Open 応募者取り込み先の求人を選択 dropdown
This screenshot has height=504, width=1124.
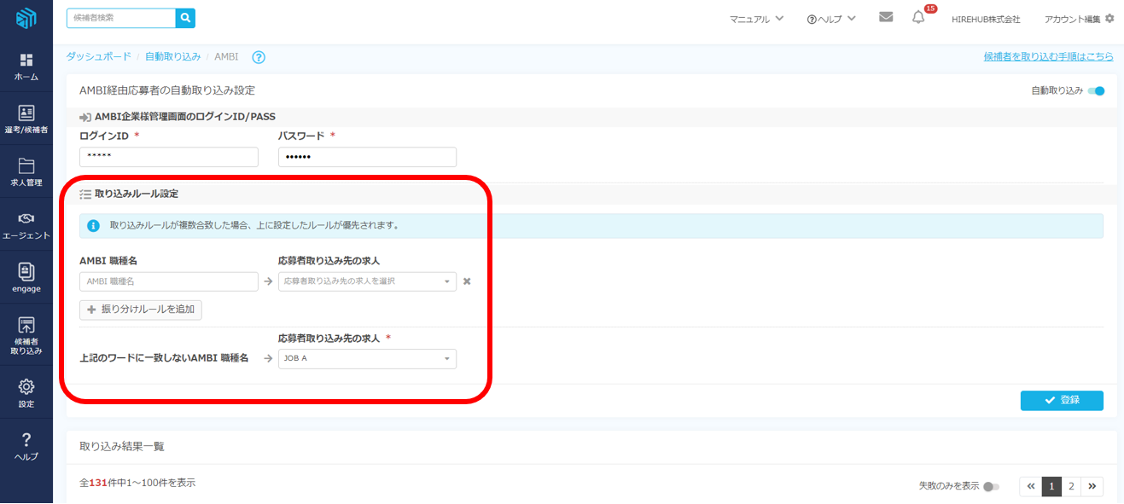coord(367,281)
